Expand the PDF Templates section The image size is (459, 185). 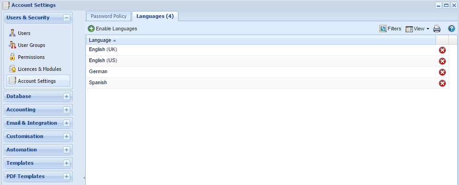point(66,177)
